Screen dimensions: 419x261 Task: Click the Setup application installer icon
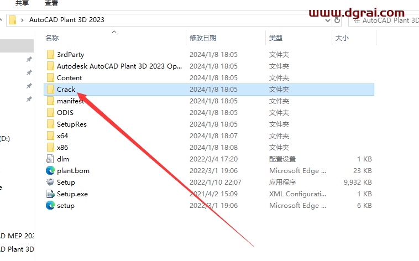point(50,182)
